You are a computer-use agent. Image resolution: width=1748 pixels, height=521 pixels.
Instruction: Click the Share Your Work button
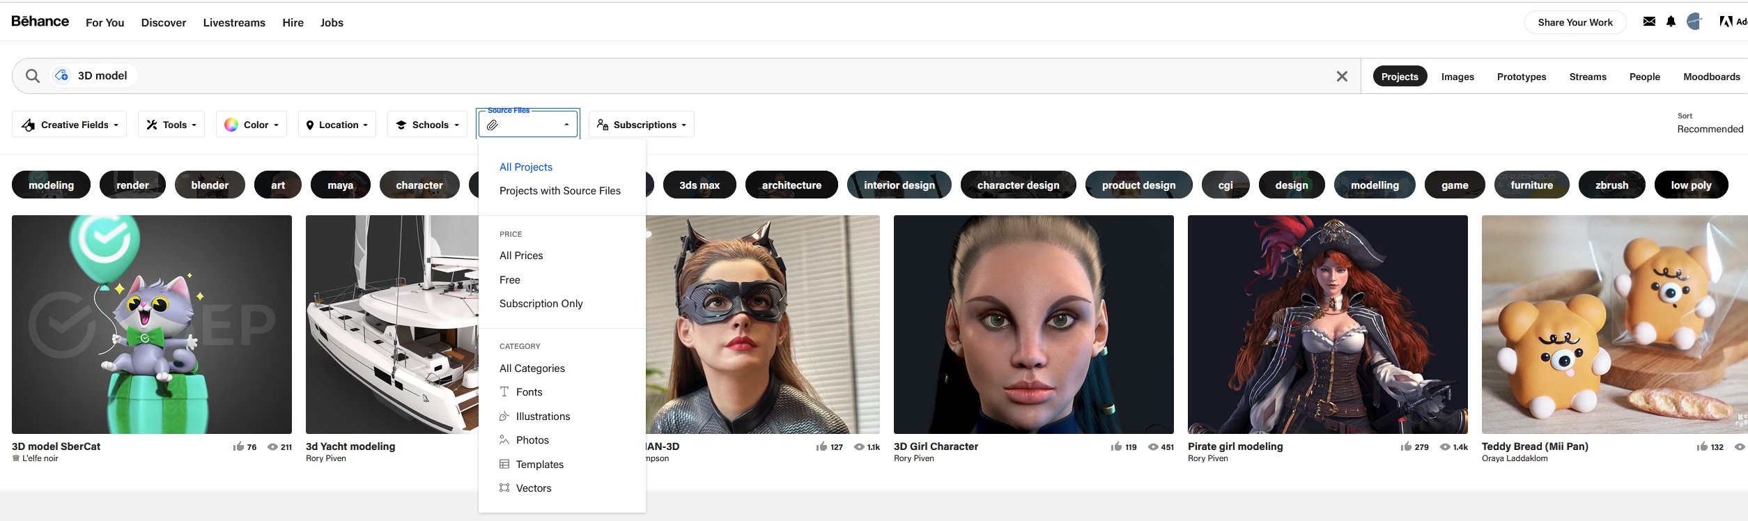1575,22
